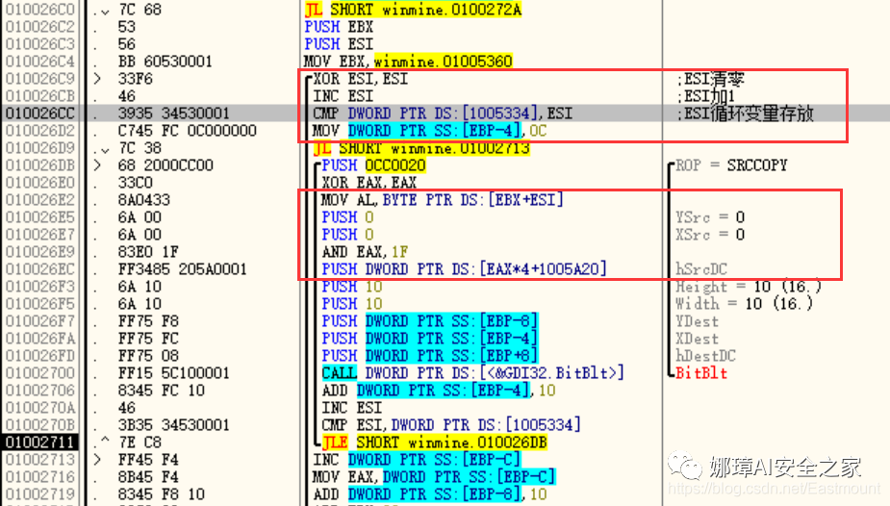Image resolution: width=890 pixels, height=506 pixels.
Task: Click jump-up marker beside 7E C8
Action: pos(105,441)
